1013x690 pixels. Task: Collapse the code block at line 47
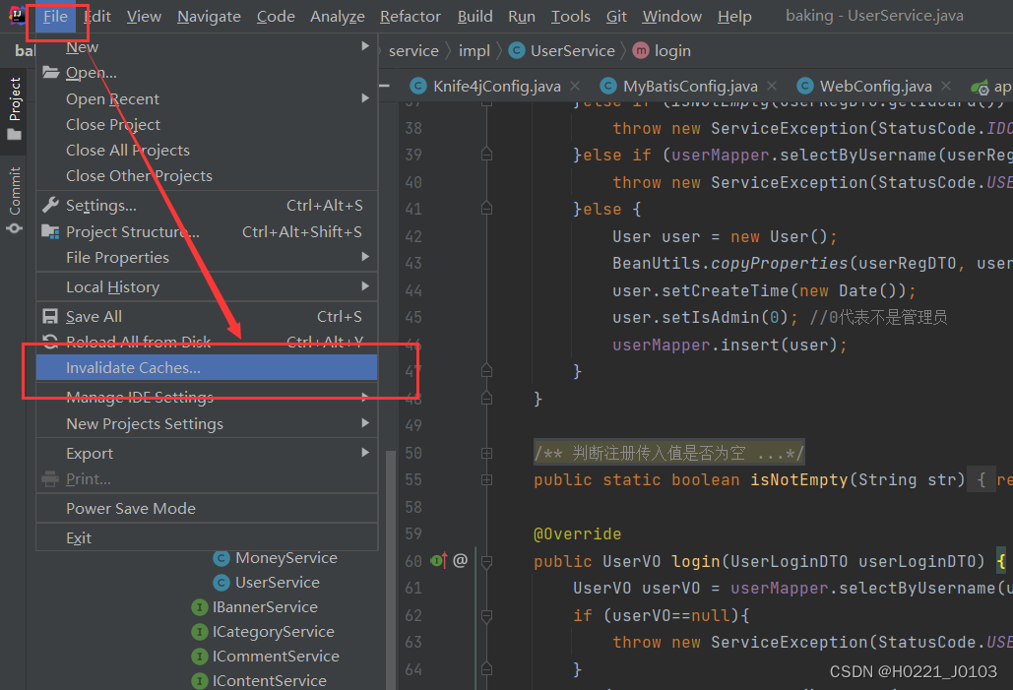(485, 371)
